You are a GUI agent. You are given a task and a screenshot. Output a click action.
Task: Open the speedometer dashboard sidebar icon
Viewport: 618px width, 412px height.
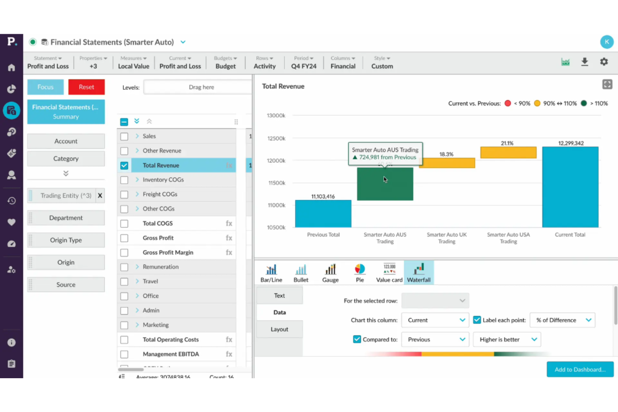(11, 244)
